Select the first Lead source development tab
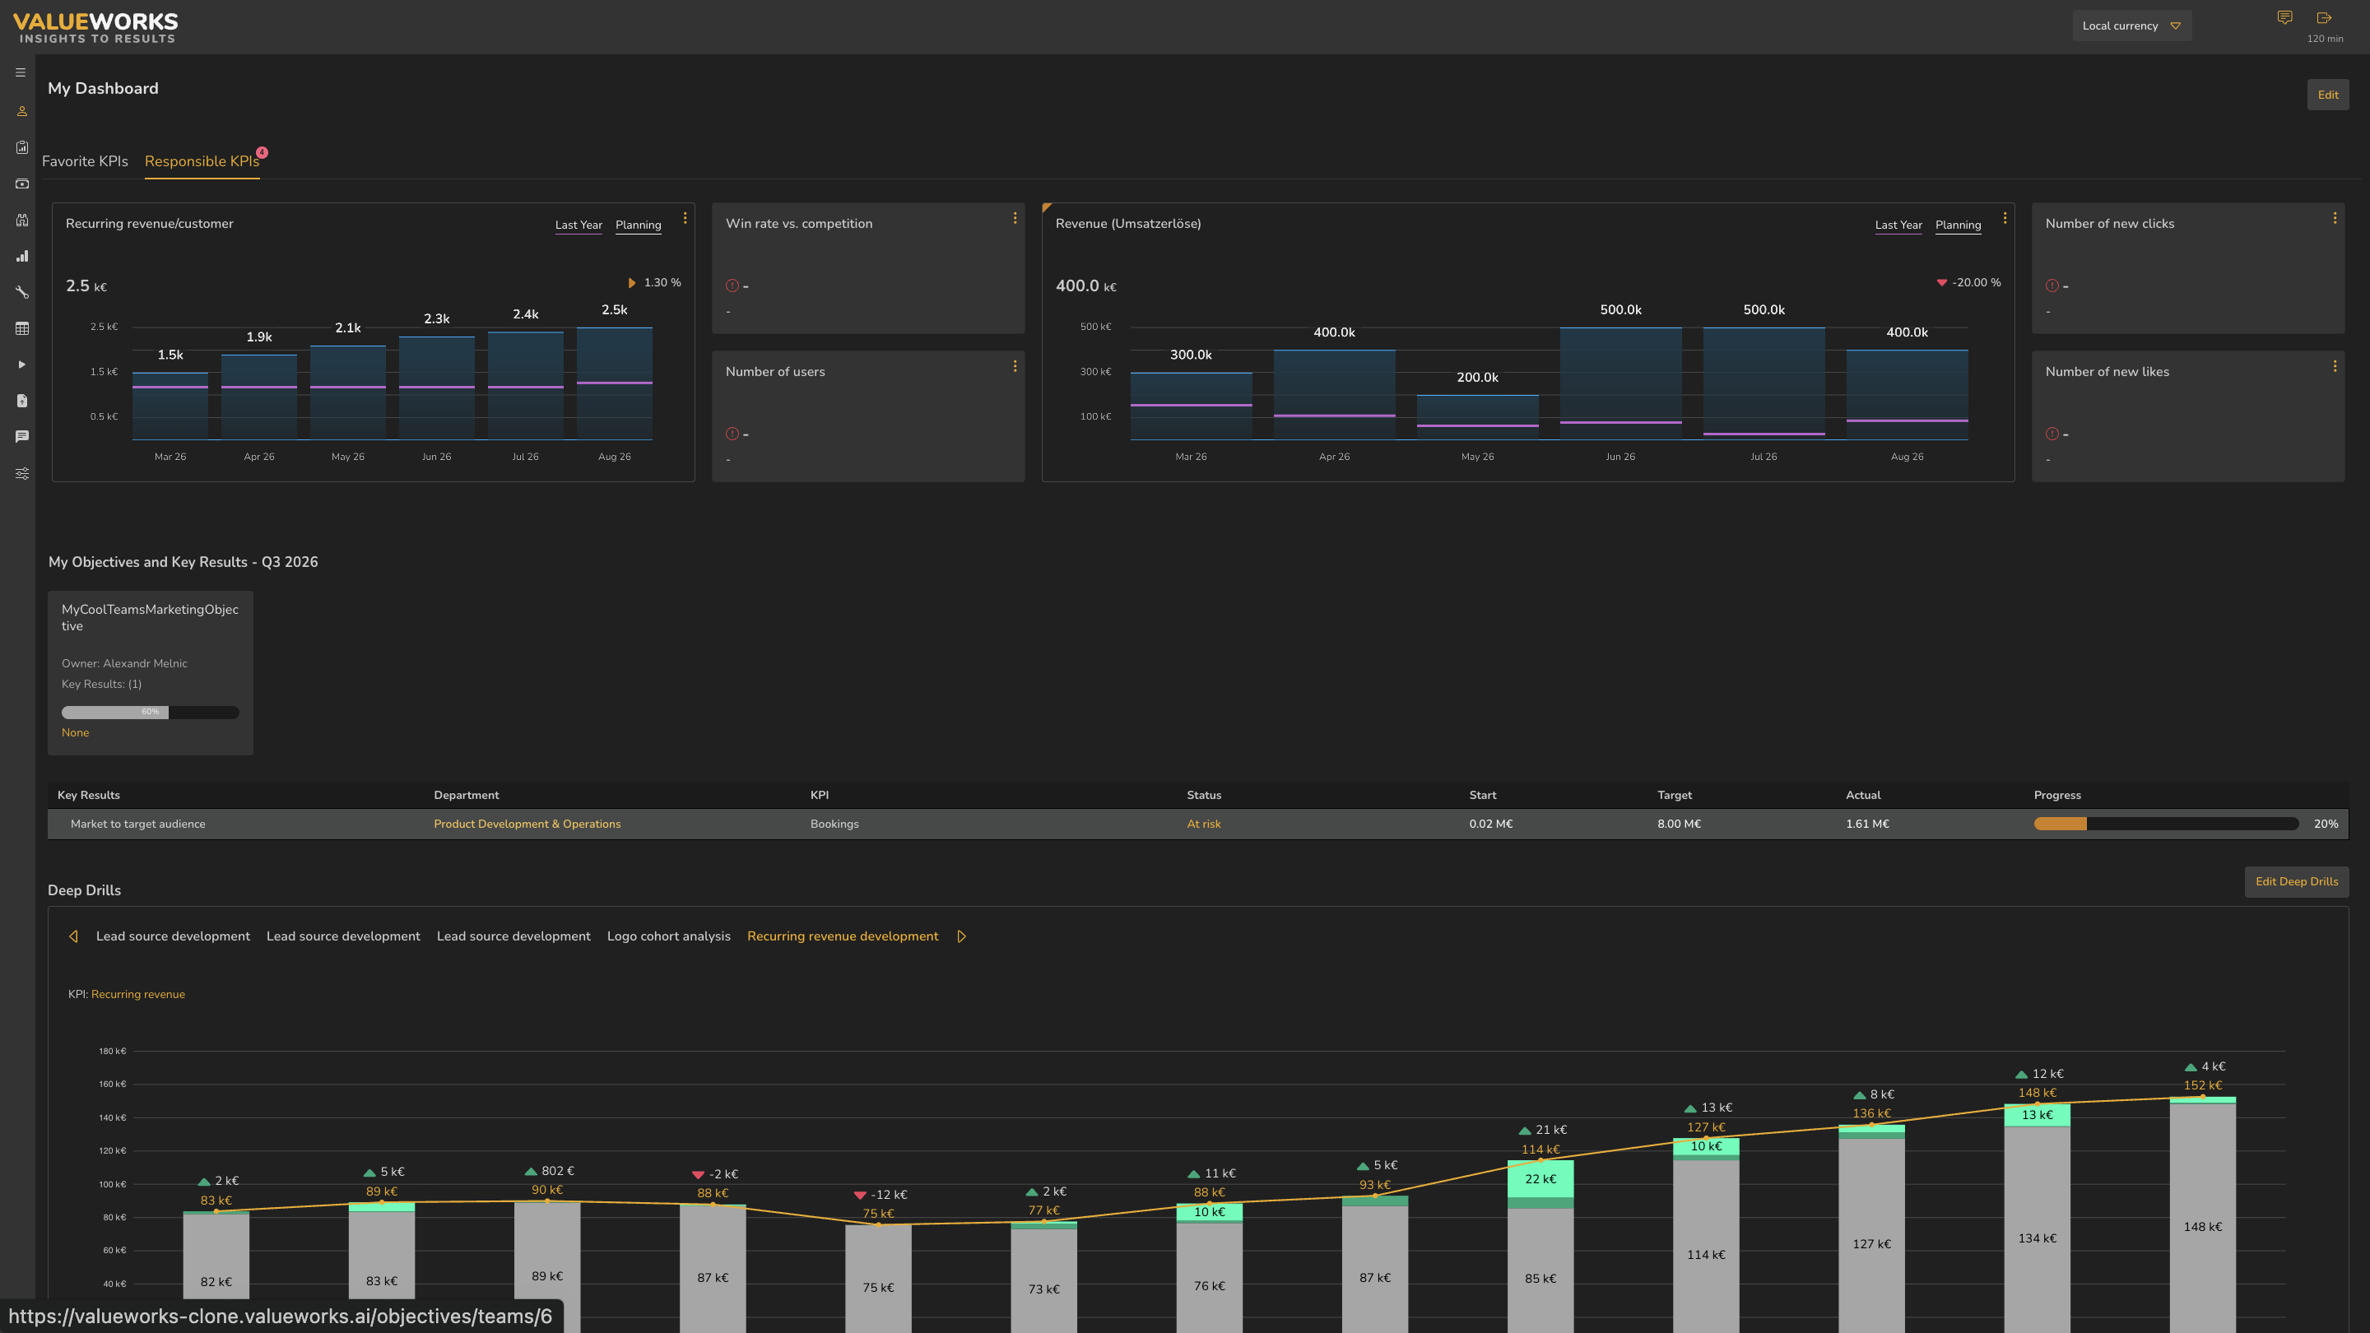The width and height of the screenshot is (2370, 1333). 173,936
